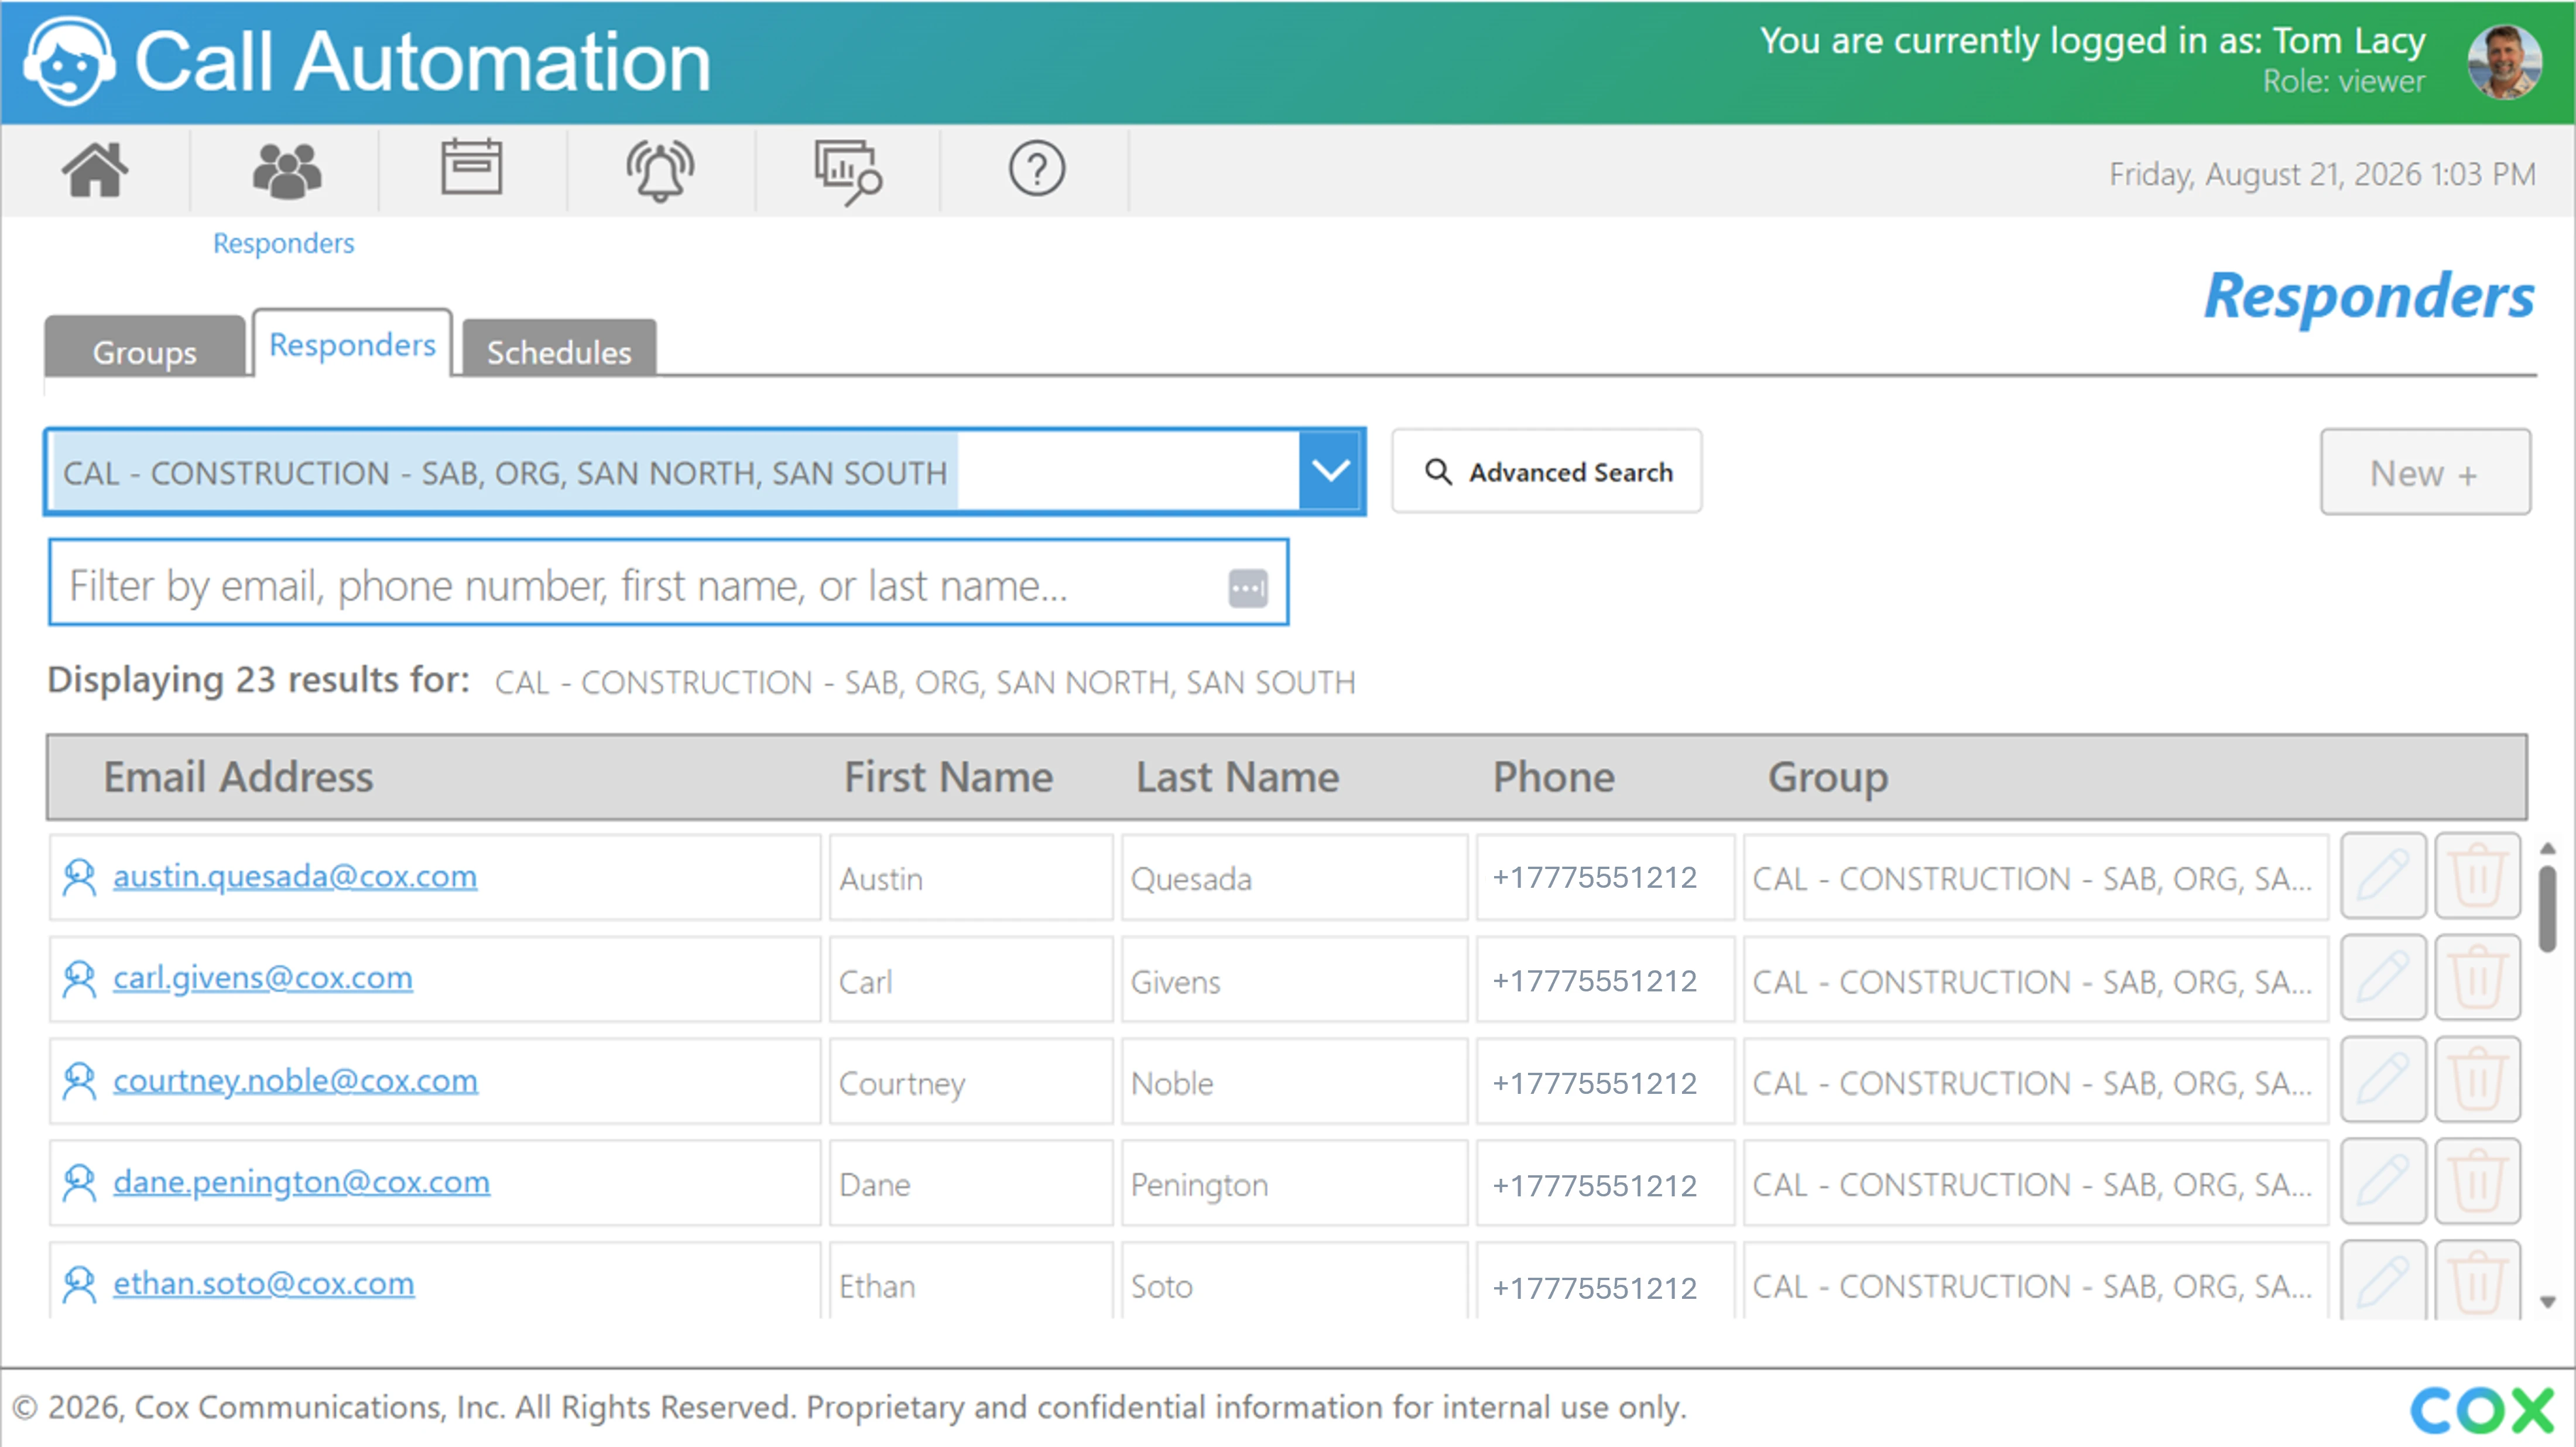This screenshot has height=1447, width=2576.
Task: Open the austin.quesada@cox.com email link
Action: (x=295, y=876)
